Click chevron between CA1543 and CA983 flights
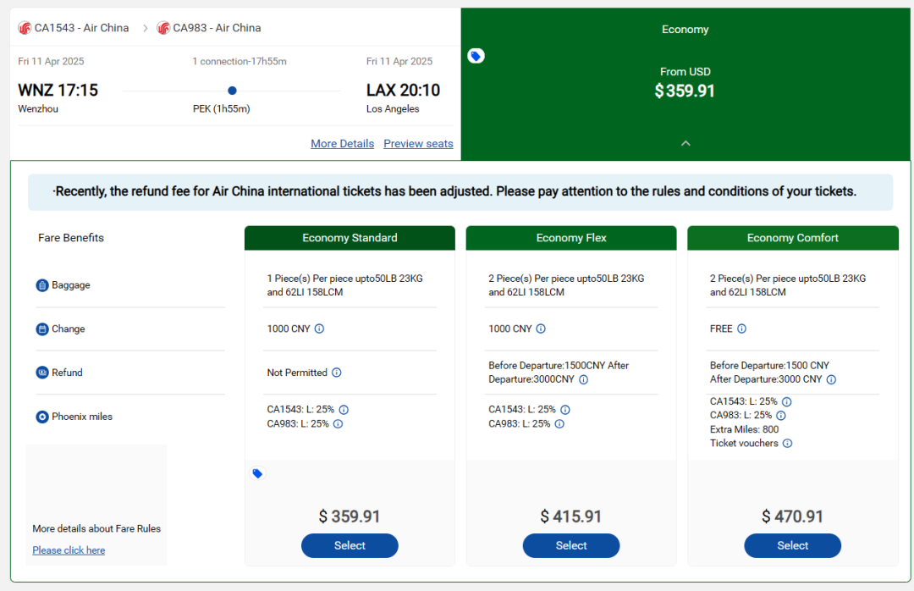Screen dimensions: 914x591 pos(146,28)
